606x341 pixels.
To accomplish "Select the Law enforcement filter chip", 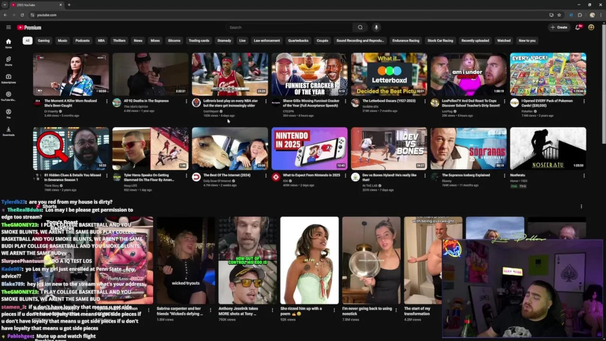I will click(267, 41).
